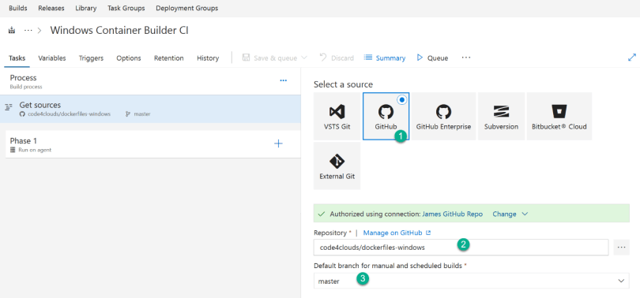The height and width of the screenshot is (298, 640).
Task: Open the Releases menu
Action: (51, 8)
